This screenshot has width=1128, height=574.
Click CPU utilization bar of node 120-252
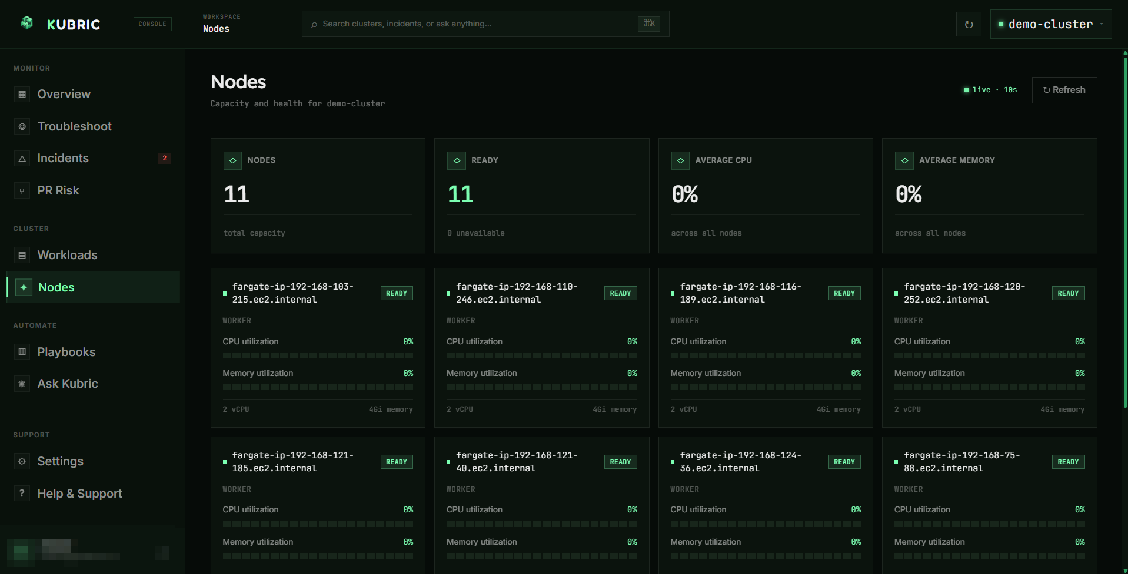click(990, 355)
